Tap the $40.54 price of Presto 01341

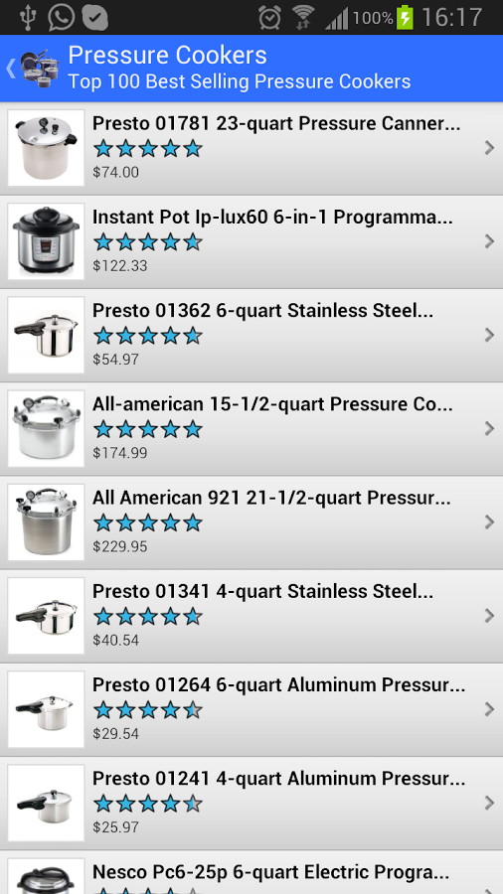115,640
